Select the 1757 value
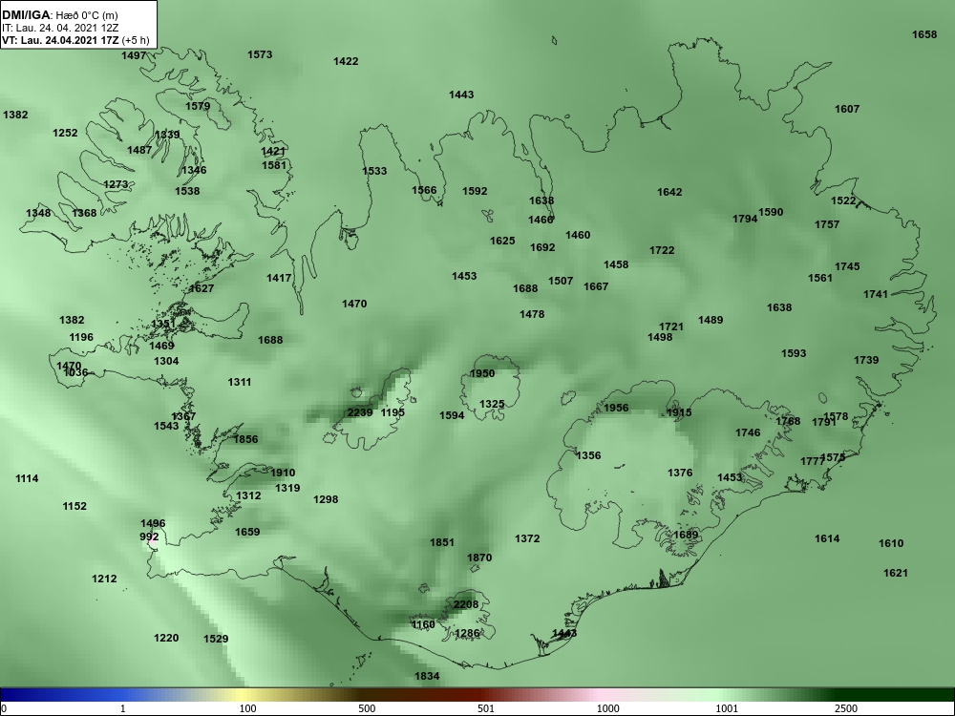The image size is (955, 716). click(827, 224)
